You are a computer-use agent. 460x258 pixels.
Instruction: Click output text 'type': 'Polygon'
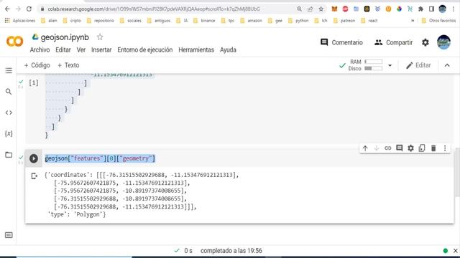pyautogui.click(x=77, y=214)
